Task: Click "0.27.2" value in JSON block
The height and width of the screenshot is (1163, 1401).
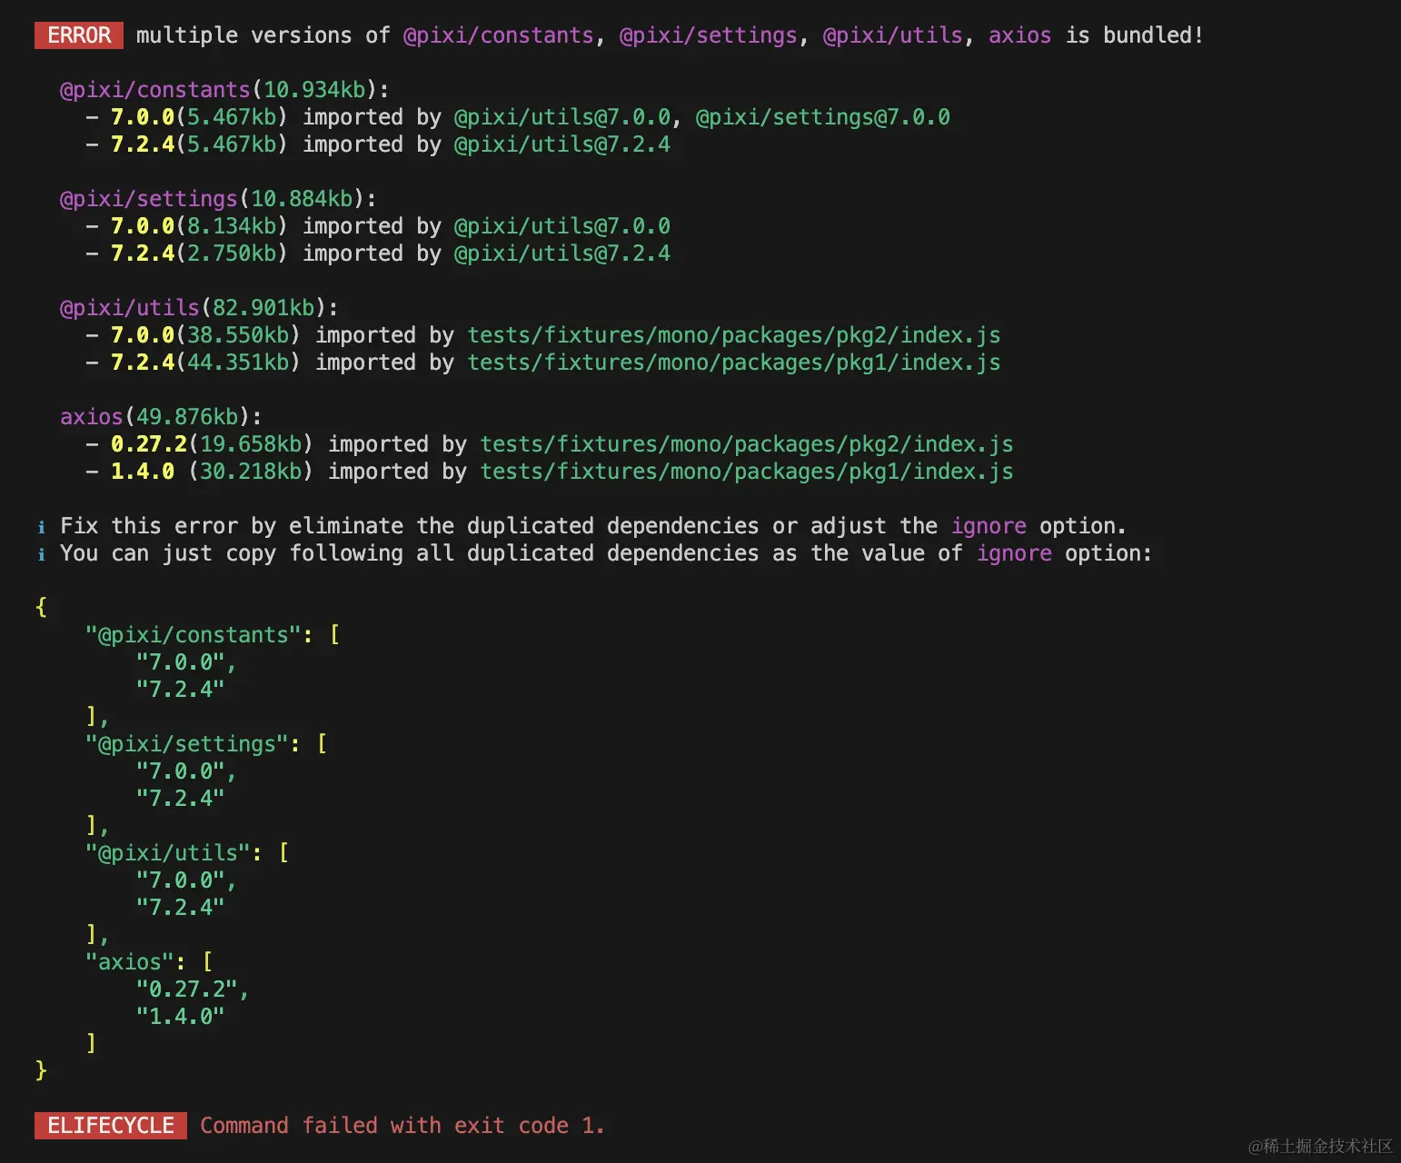Action: tap(186, 989)
